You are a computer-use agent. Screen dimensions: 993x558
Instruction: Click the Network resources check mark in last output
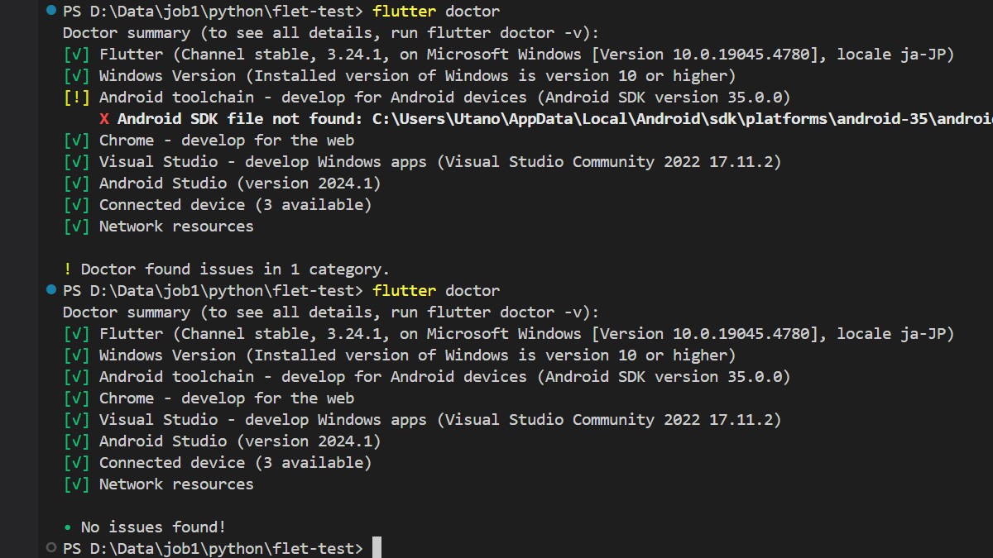[x=77, y=484]
